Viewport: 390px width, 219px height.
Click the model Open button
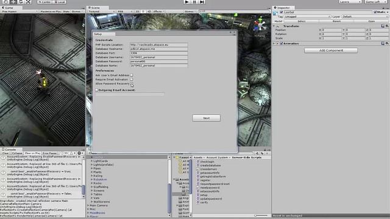pyautogui.click(x=371, y=21)
